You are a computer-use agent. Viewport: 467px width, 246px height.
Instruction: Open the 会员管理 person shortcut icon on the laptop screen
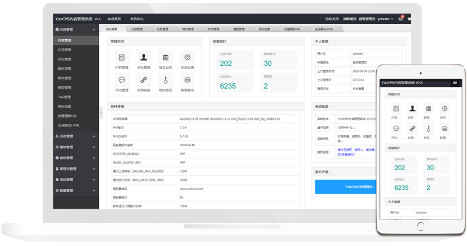tap(143, 57)
